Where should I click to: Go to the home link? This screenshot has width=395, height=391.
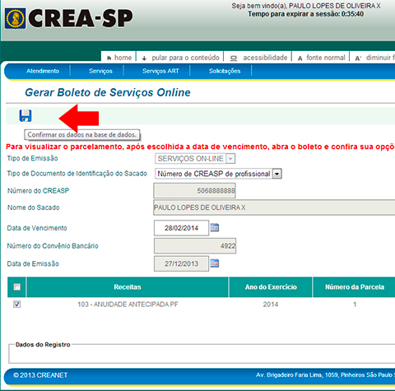pyautogui.click(x=123, y=58)
